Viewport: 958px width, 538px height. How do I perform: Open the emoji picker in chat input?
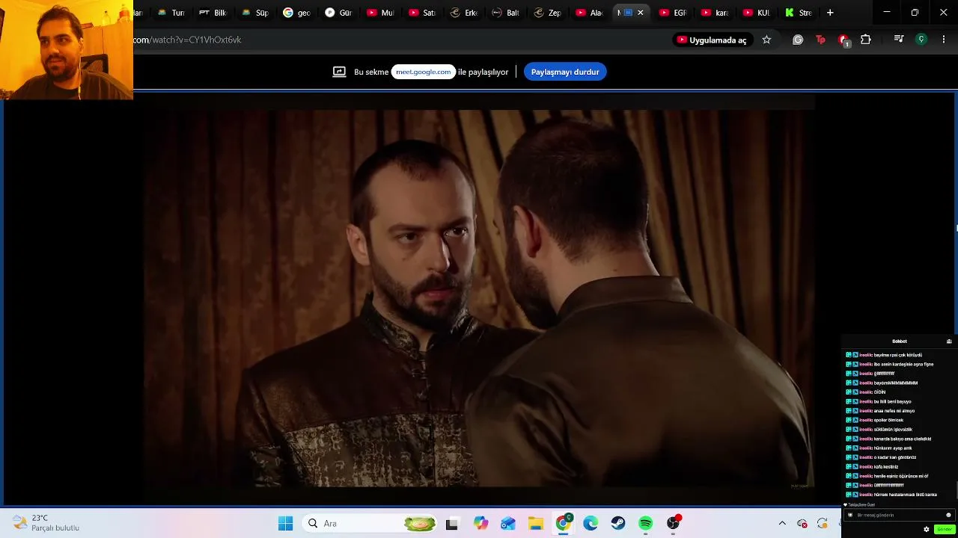(x=948, y=515)
